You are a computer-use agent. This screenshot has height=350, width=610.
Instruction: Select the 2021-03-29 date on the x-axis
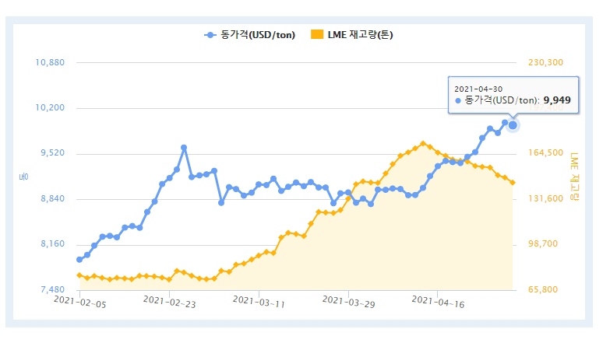pyautogui.click(x=350, y=299)
